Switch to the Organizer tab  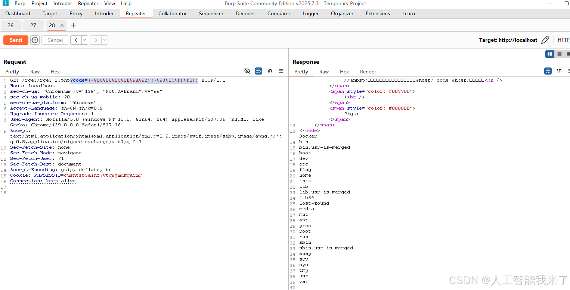coord(342,13)
